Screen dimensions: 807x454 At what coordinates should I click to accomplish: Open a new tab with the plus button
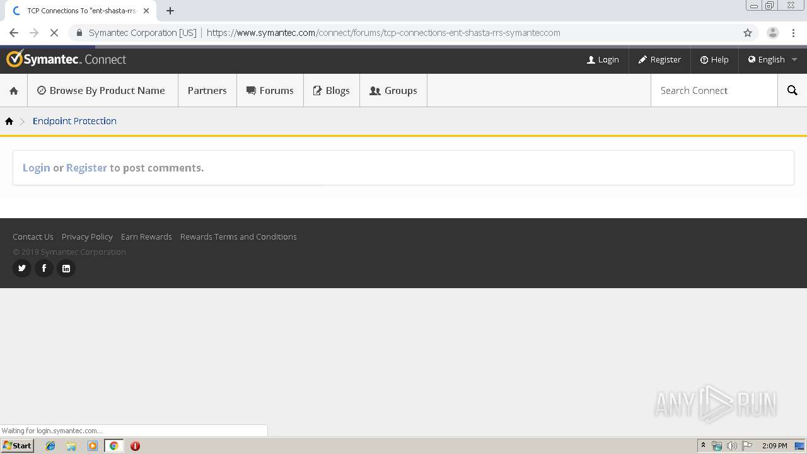170,11
